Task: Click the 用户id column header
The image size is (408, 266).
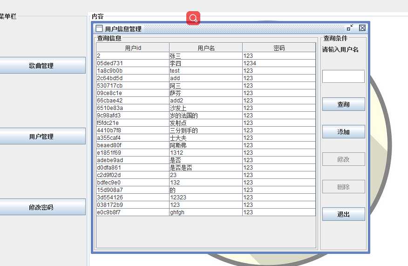Action: (x=133, y=48)
